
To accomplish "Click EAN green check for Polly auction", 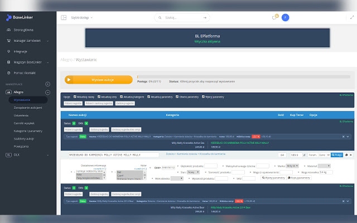I will 86,123.
